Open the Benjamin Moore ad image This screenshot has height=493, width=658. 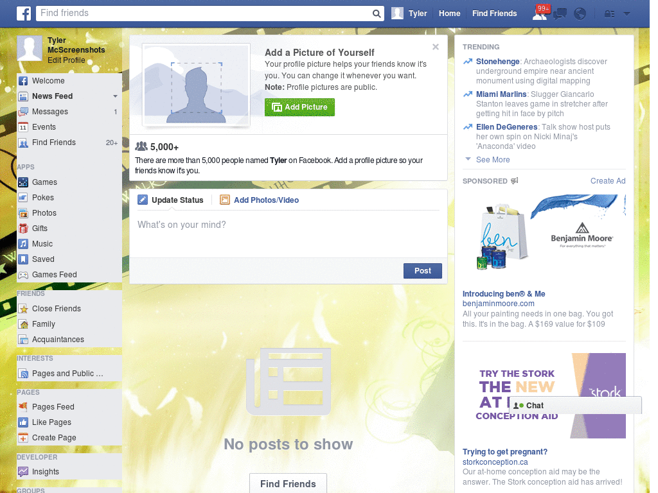[544, 237]
